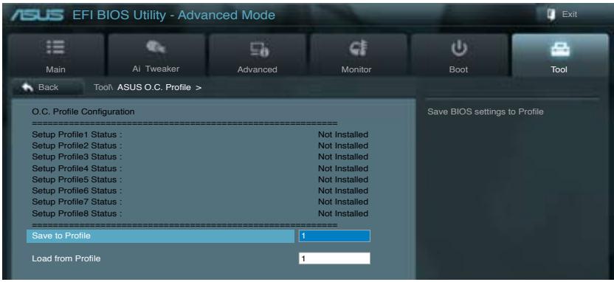The image size is (614, 282).
Task: Click the Setup Profile2 Status label
Action: point(77,145)
